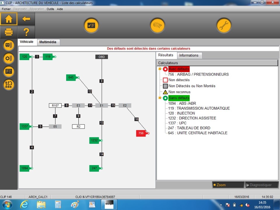This screenshot has height=210, width=280.
Task: Open Paint from taskbar
Action: pyautogui.click(x=75, y=204)
